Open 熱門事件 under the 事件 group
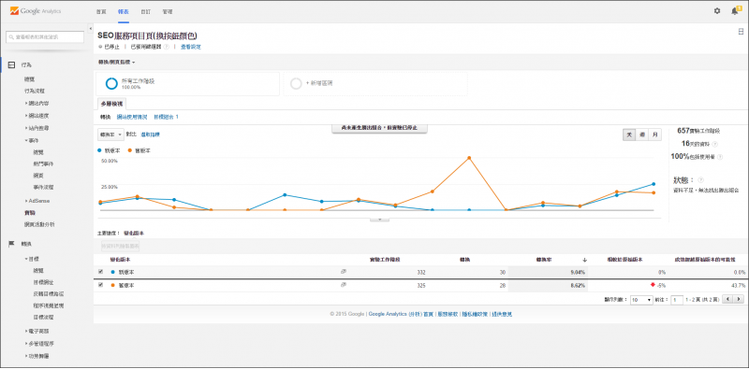The width and height of the screenshot is (749, 369). point(43,163)
